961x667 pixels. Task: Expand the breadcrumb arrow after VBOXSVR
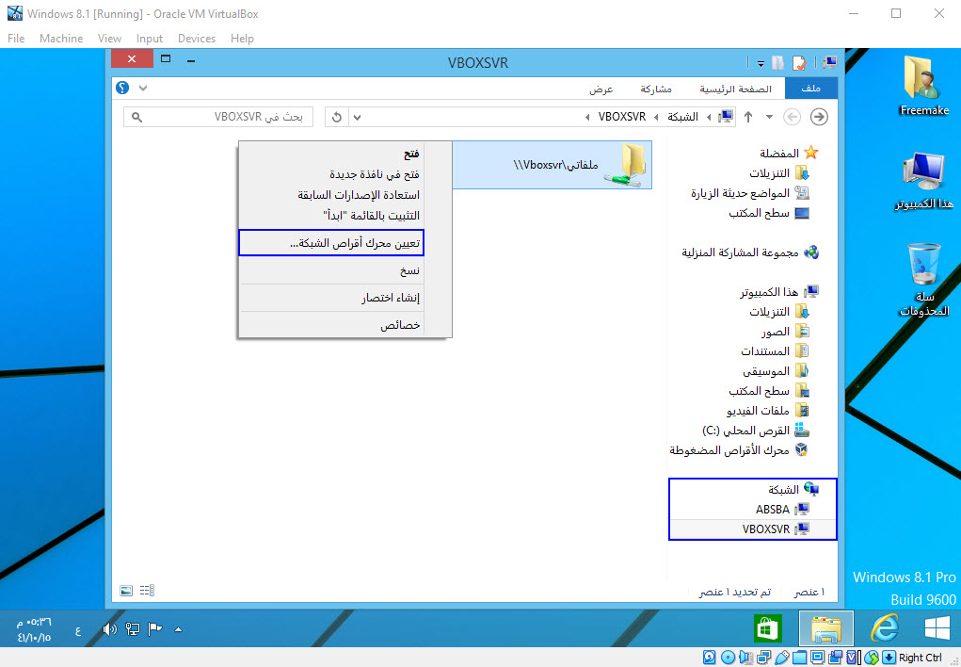pyautogui.click(x=587, y=117)
